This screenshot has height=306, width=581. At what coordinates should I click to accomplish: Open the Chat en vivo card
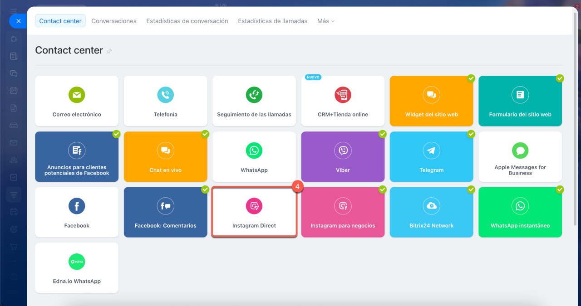pyautogui.click(x=165, y=156)
